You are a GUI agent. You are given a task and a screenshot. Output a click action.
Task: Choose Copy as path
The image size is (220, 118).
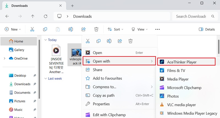tap(119, 95)
